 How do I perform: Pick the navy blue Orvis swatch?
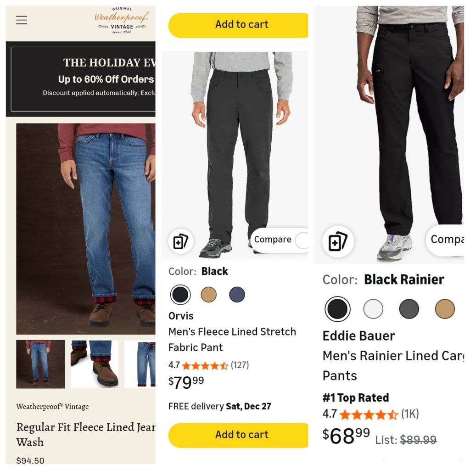click(237, 295)
